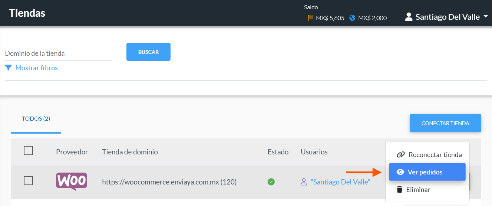The image size is (492, 206).
Task: Click the globe balance icon for MX$ 2,000
Action: [x=352, y=17]
